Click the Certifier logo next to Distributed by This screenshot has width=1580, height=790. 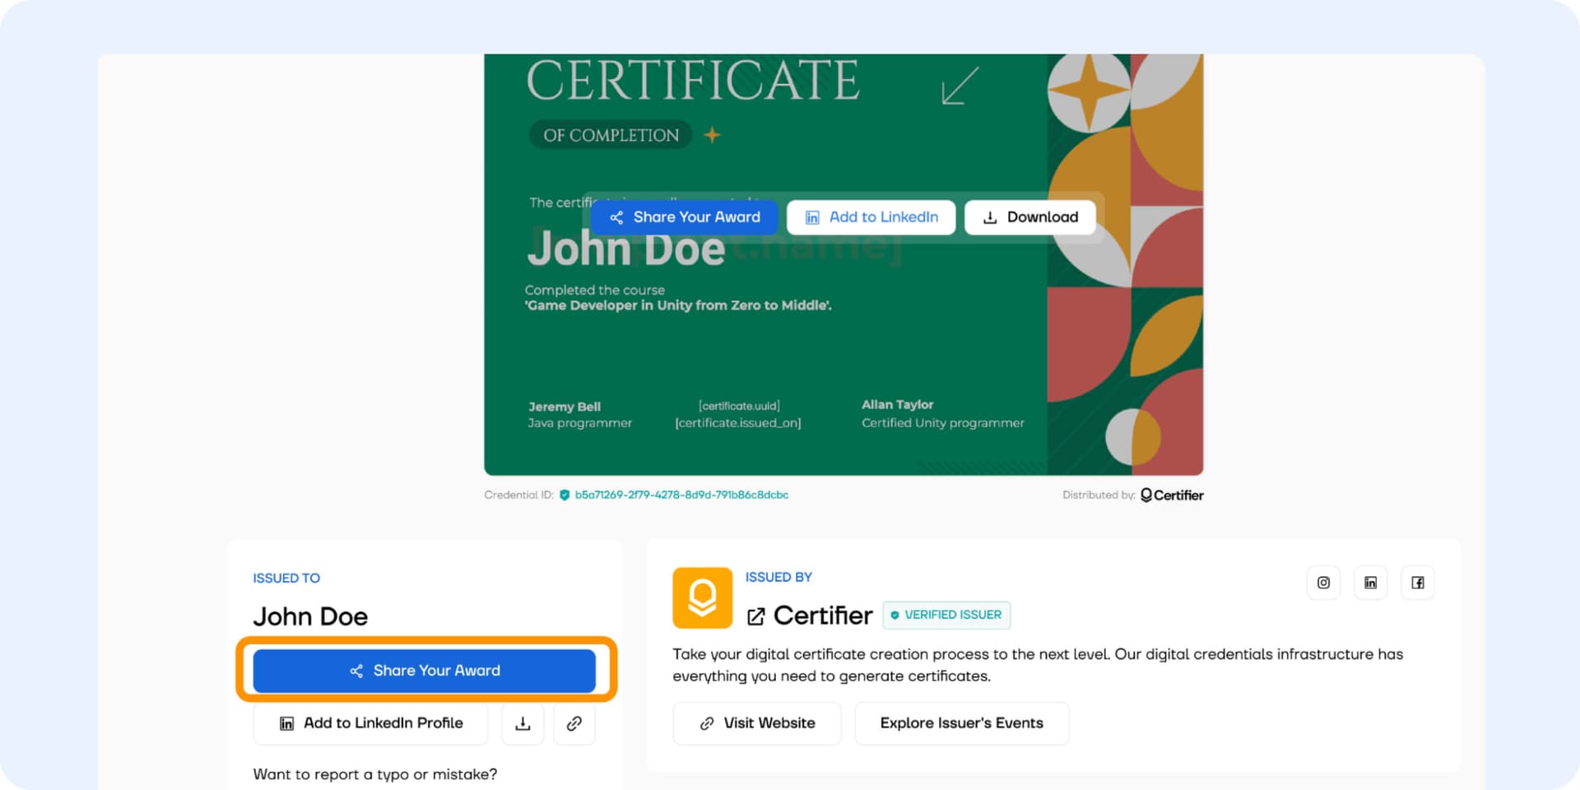coord(1172,495)
